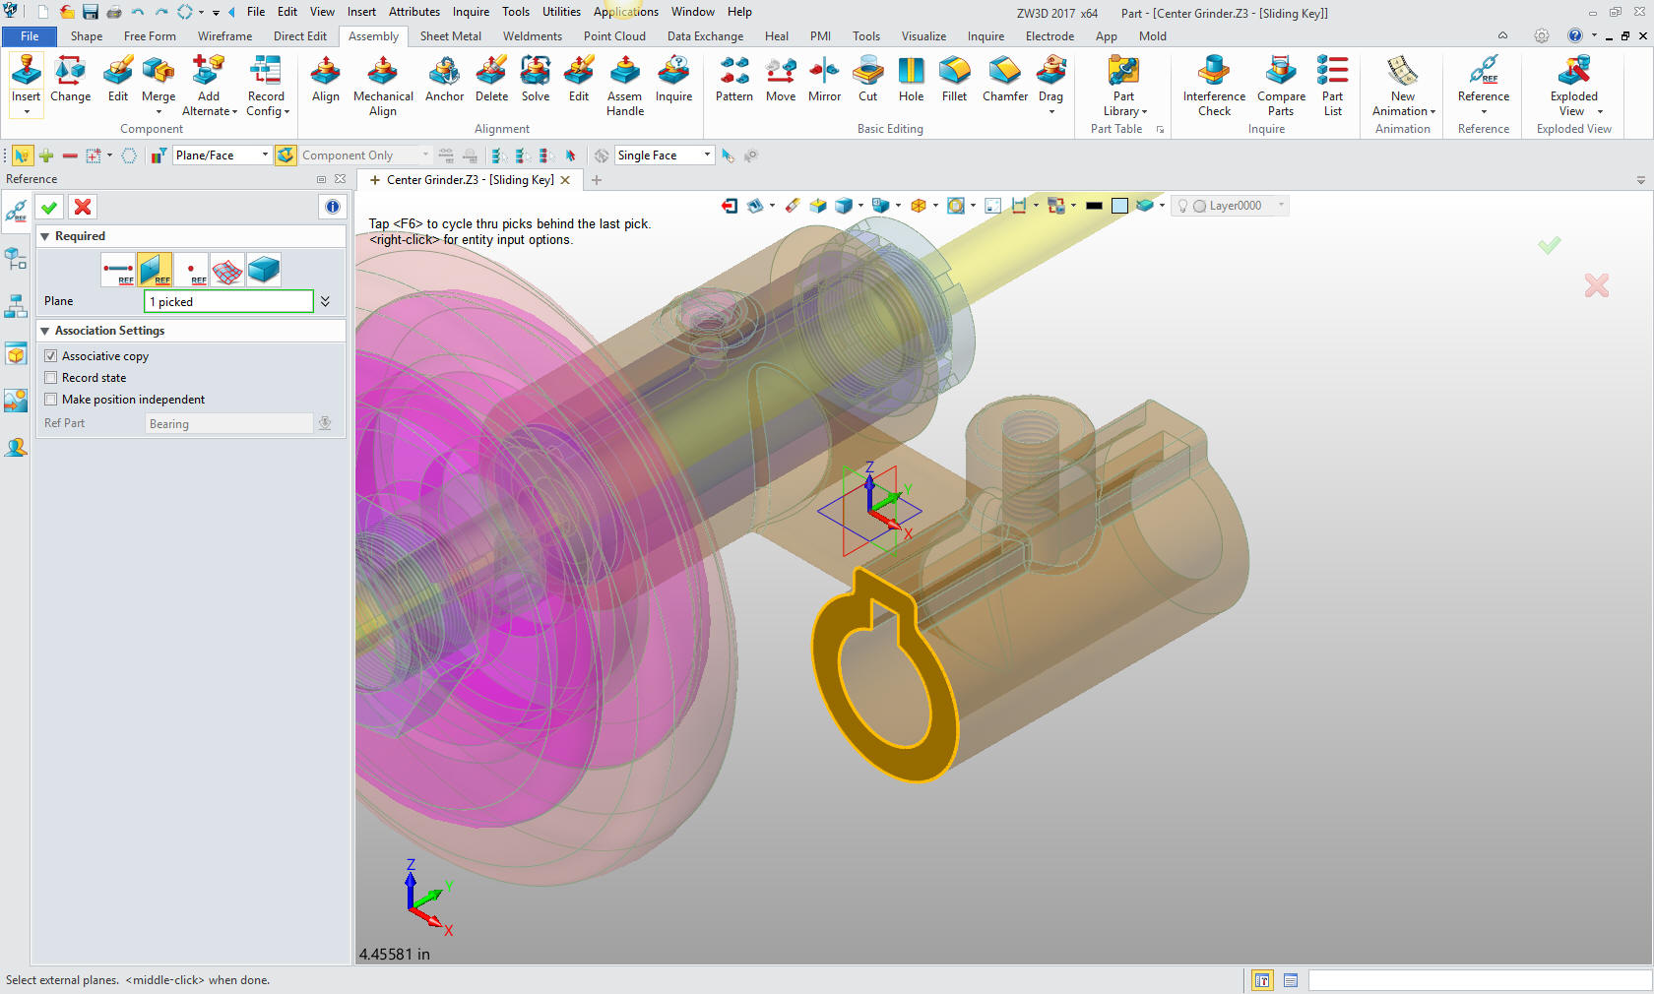
Task: Toggle the Associative copy checkbox
Action: click(x=51, y=356)
